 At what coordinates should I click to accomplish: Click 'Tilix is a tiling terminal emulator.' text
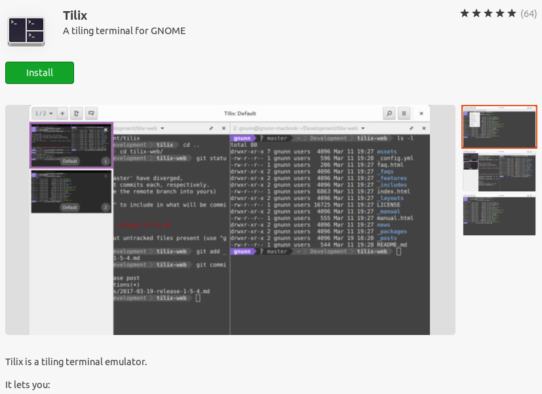pos(76,362)
